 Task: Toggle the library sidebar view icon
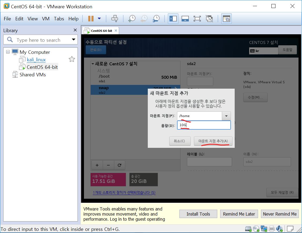coord(173,19)
